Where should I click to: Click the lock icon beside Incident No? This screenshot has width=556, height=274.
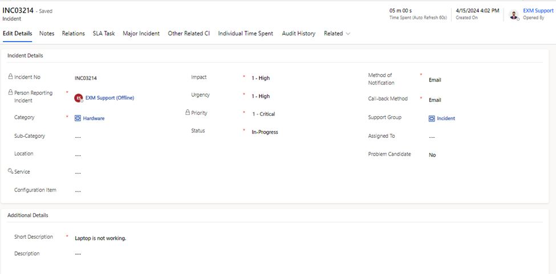point(10,76)
